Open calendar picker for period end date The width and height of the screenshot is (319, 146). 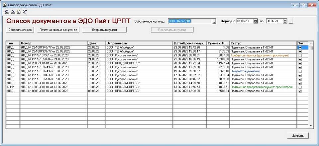click(x=285, y=21)
